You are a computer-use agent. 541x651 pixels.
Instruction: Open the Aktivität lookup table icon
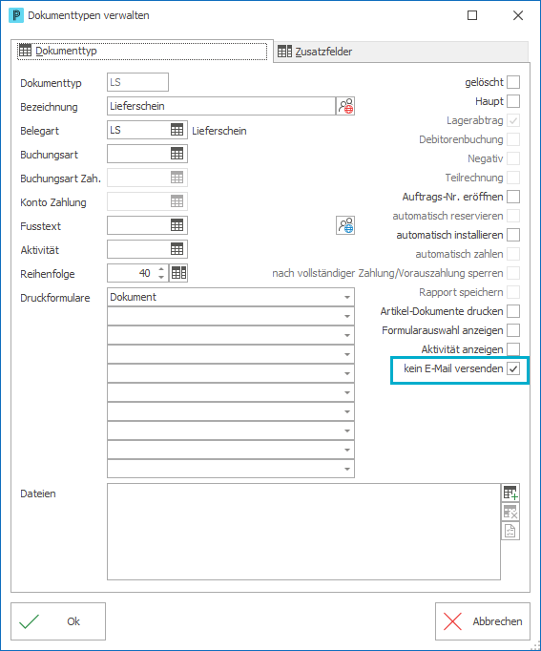[177, 249]
